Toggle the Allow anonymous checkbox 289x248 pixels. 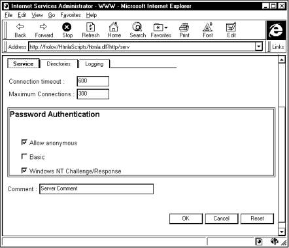24,143
